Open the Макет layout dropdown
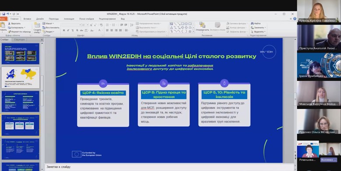Viewport: 341px width, 171px height. click(48, 24)
